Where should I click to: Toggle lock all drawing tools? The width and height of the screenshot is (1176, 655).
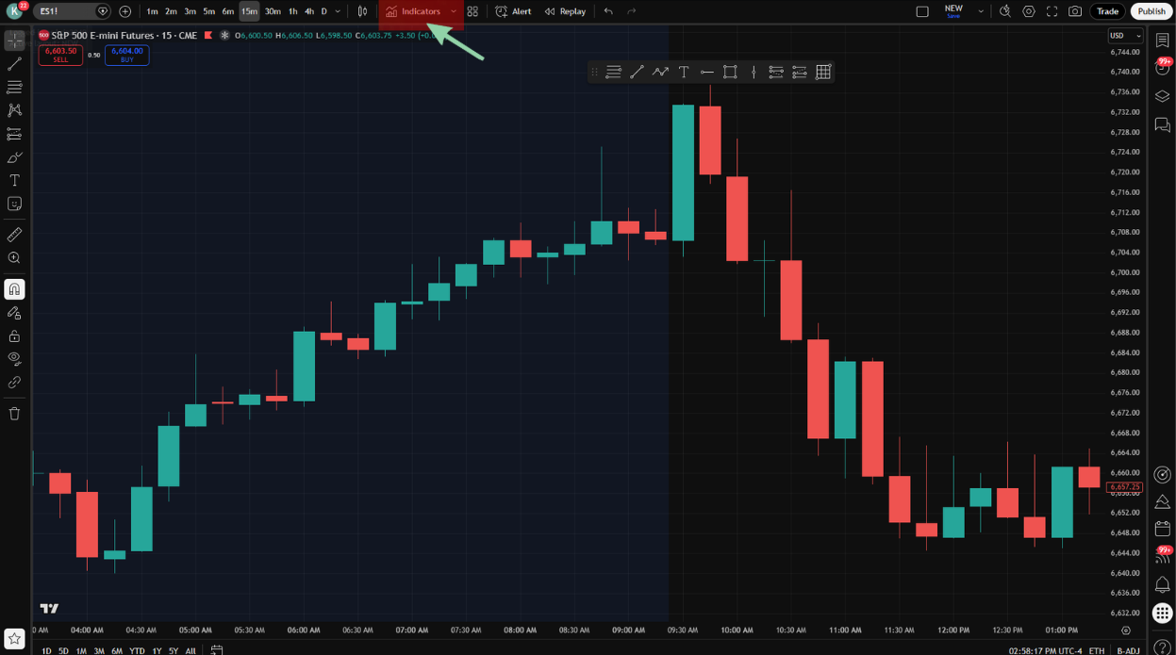point(14,336)
